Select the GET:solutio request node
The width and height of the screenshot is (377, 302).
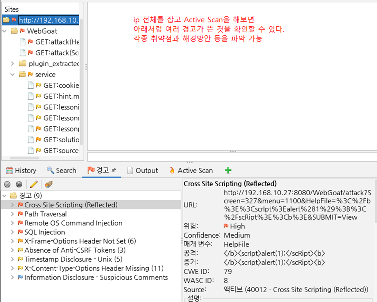(x=61, y=140)
